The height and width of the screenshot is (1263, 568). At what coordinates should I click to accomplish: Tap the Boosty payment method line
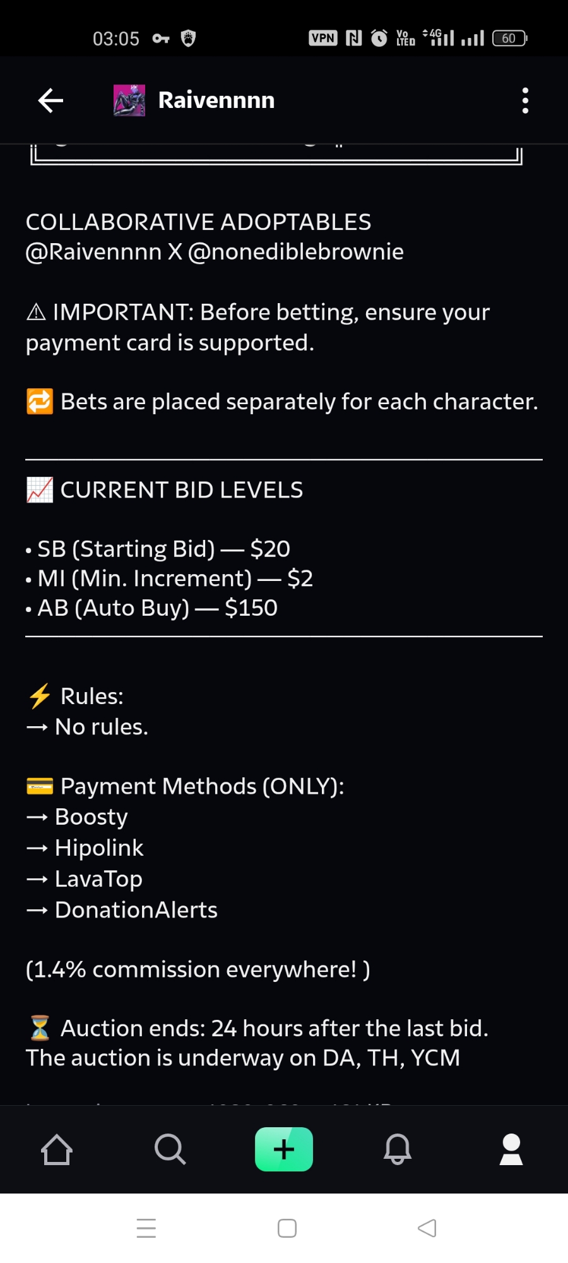[91, 817]
